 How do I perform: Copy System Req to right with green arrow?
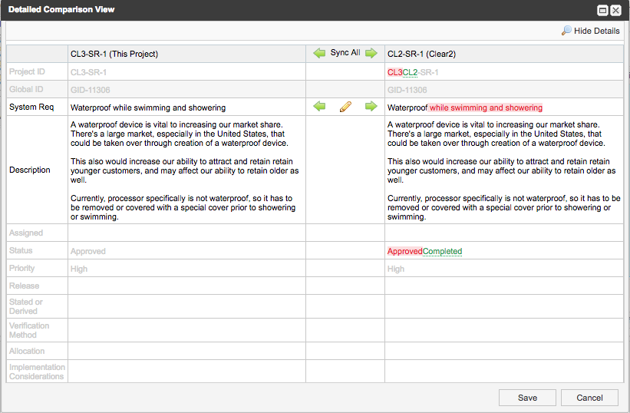click(x=371, y=107)
